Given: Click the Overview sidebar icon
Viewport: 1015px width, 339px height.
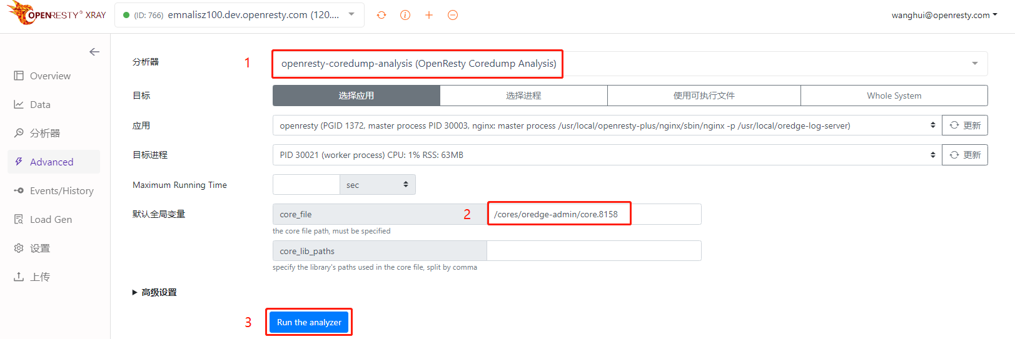Looking at the screenshot, I should pyautogui.click(x=19, y=76).
